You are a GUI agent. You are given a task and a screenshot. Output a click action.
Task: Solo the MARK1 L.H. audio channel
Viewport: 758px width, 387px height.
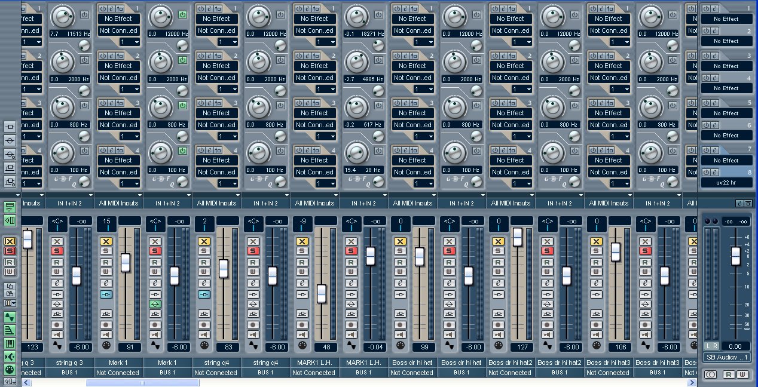point(351,251)
